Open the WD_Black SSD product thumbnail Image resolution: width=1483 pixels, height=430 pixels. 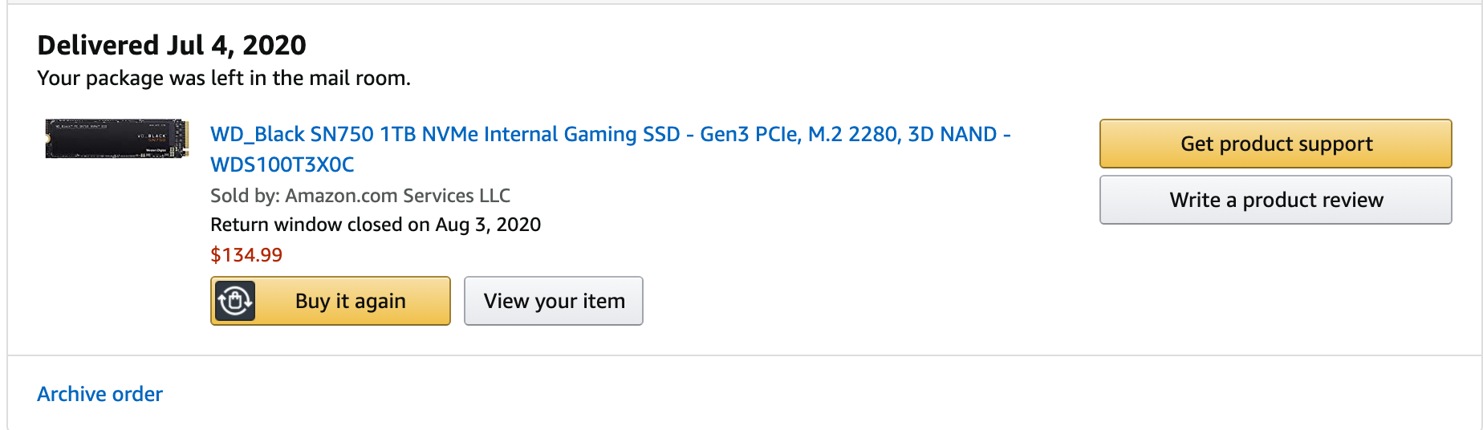point(117,139)
